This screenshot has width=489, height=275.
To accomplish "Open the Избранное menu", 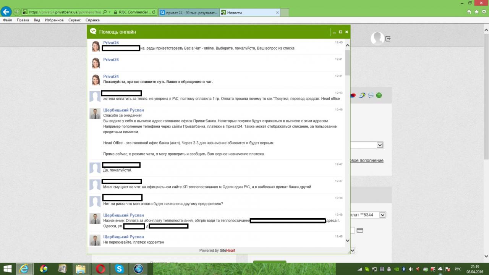I will 54,20.
